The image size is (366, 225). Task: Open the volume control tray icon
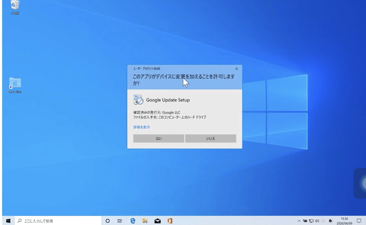[x=317, y=221]
